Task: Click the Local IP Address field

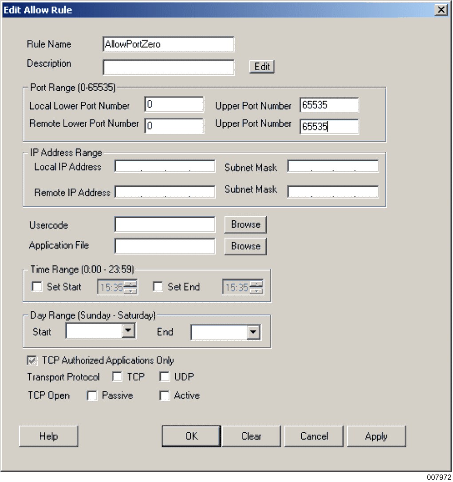Action: (x=165, y=167)
